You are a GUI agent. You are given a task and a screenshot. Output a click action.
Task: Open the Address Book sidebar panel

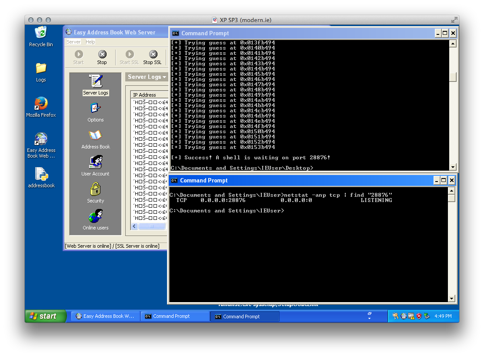click(x=96, y=139)
